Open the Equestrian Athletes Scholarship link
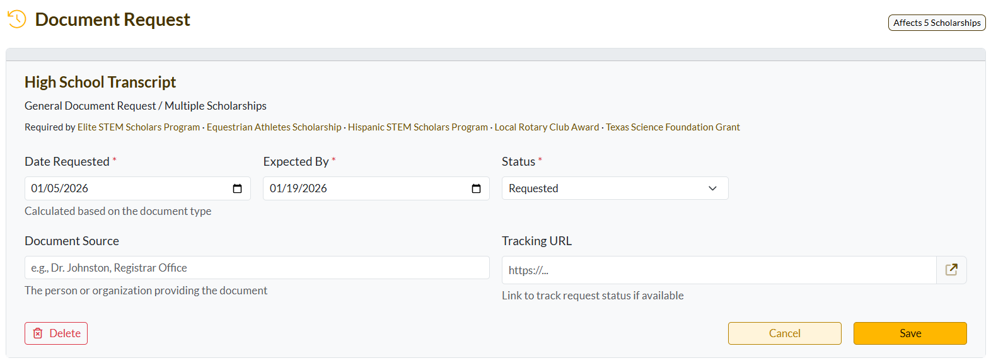Image resolution: width=991 pixels, height=363 pixels. 274,127
